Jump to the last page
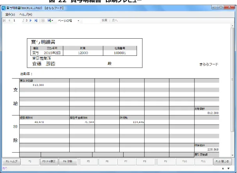Image resolution: width=237 pixels, height=173 pixels. [36, 20]
